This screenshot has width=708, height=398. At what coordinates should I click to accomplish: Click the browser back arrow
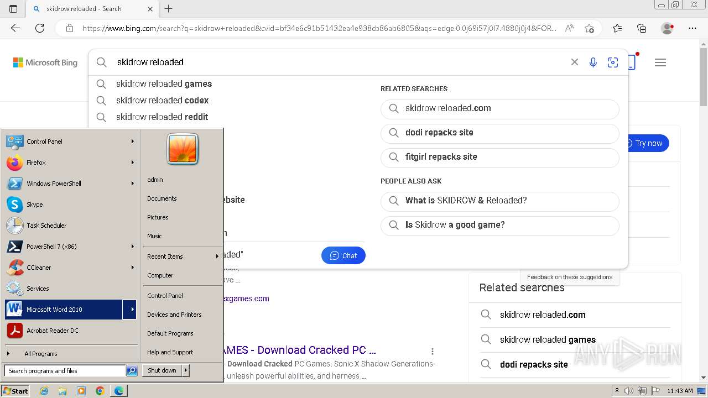[15, 28]
